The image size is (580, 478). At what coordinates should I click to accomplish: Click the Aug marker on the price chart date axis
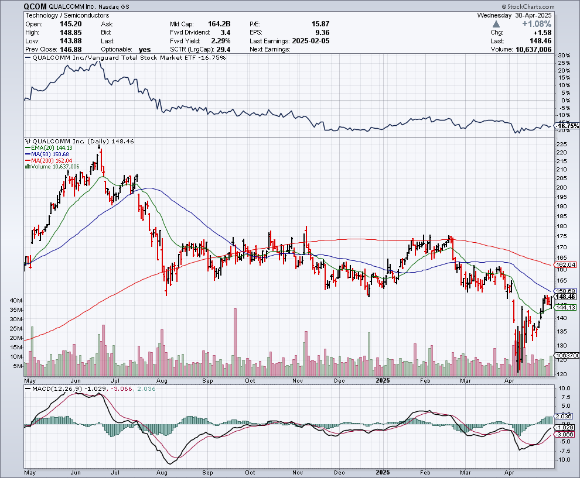pyautogui.click(x=162, y=381)
